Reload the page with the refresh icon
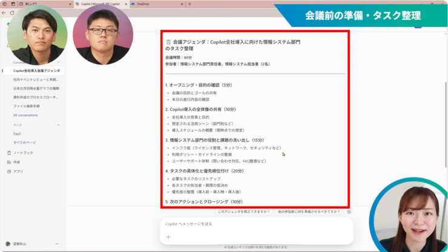 coord(12,13)
